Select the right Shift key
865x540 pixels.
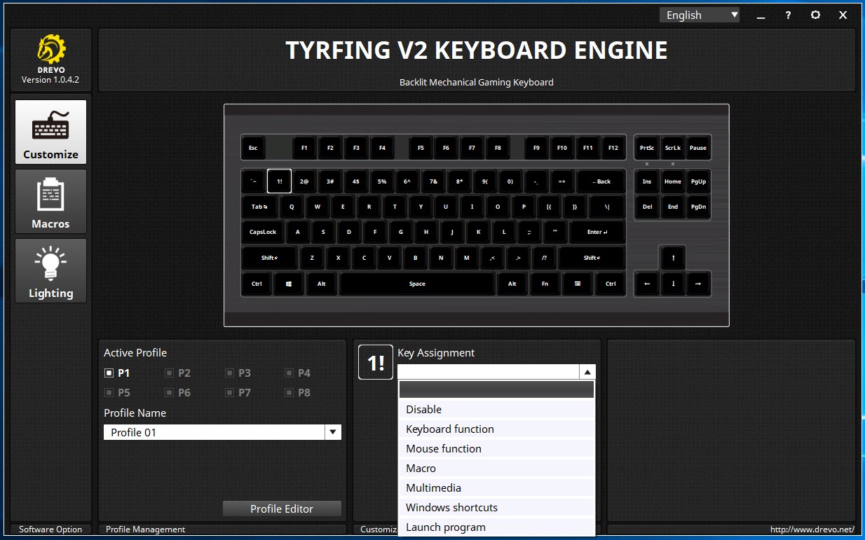(x=592, y=258)
